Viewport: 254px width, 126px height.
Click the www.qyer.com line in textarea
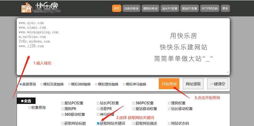pyautogui.click(x=31, y=23)
